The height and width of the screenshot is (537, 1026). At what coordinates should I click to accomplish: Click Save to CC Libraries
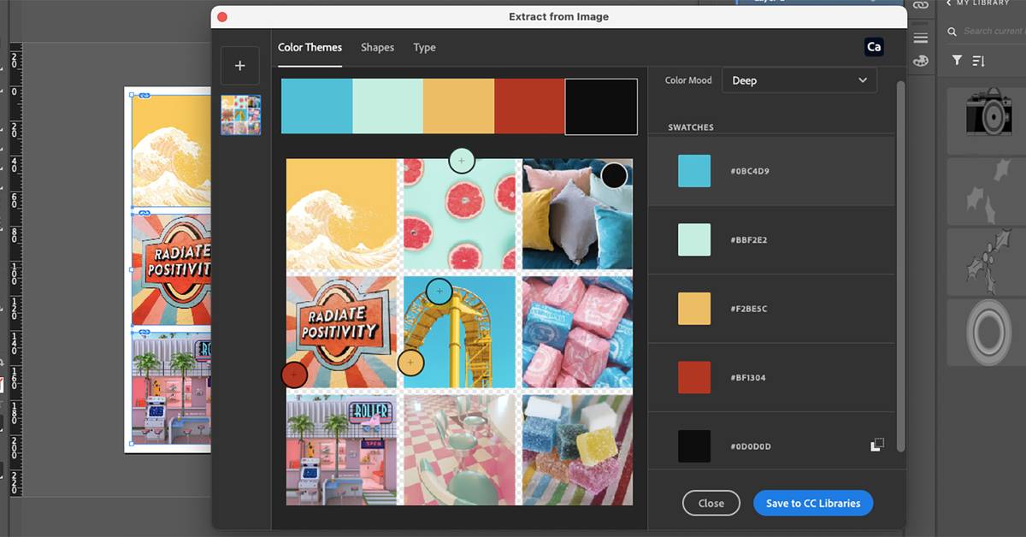click(x=813, y=503)
